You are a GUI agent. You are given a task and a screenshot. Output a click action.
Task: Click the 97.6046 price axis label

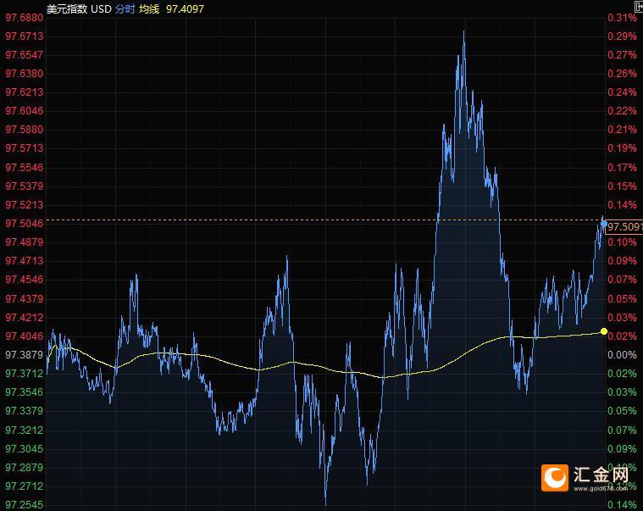tap(25, 111)
